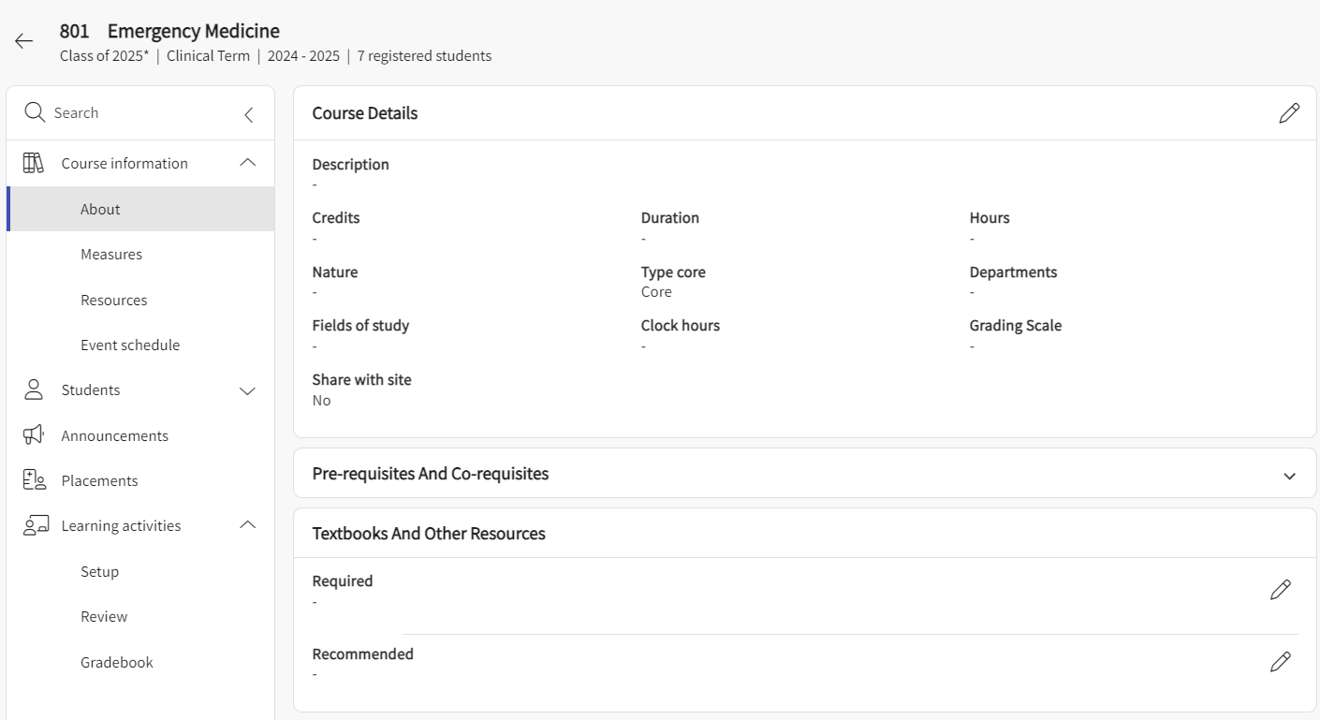Open the Setup page under Learning activities
This screenshot has height=720, width=1320.
tap(99, 571)
